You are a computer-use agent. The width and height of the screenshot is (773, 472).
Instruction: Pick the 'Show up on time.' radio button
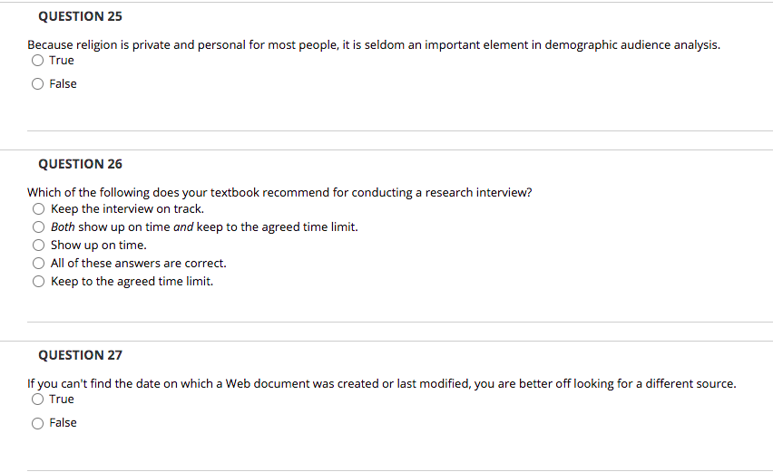coord(38,246)
